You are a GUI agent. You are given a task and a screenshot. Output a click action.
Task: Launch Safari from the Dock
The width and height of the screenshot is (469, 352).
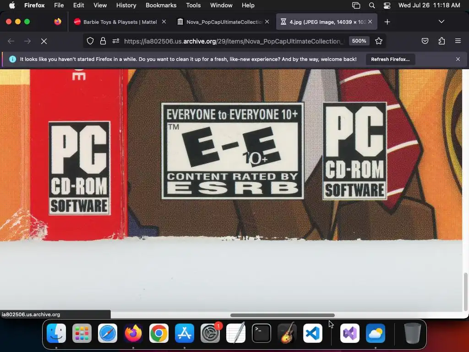pos(108,333)
